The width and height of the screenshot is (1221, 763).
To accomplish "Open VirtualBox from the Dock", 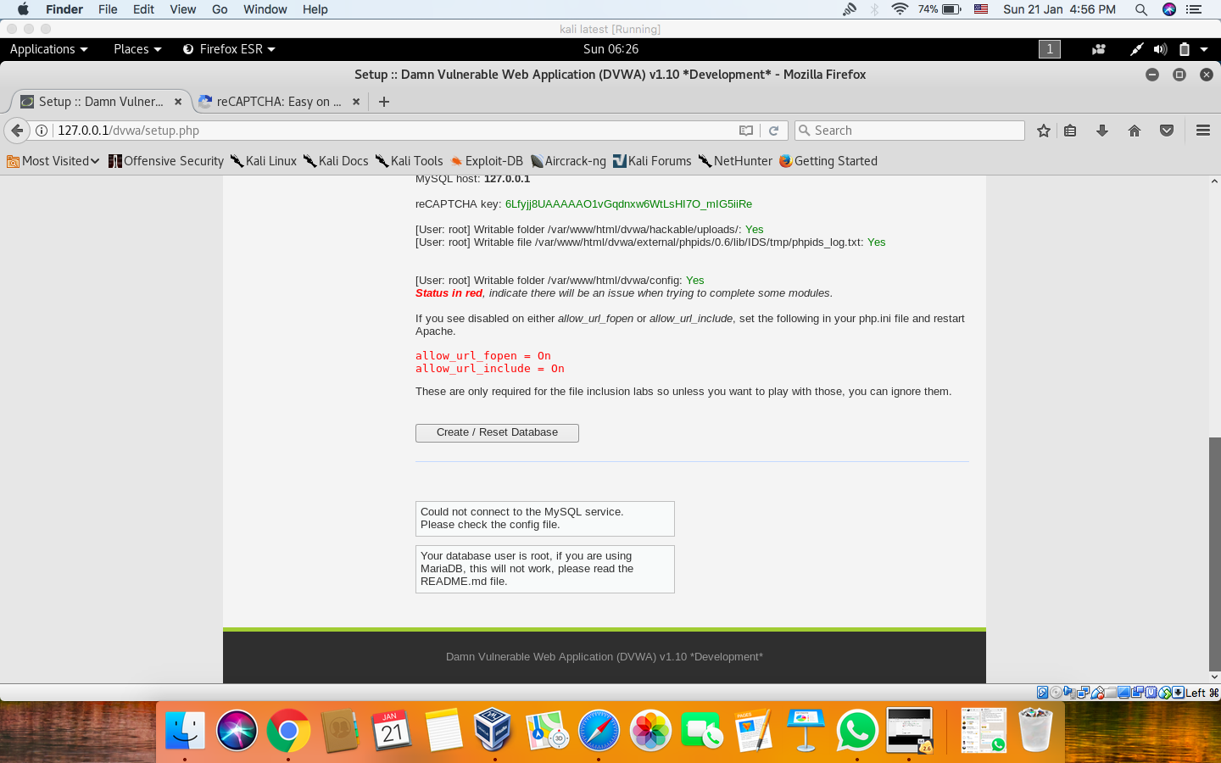I will (493, 730).
